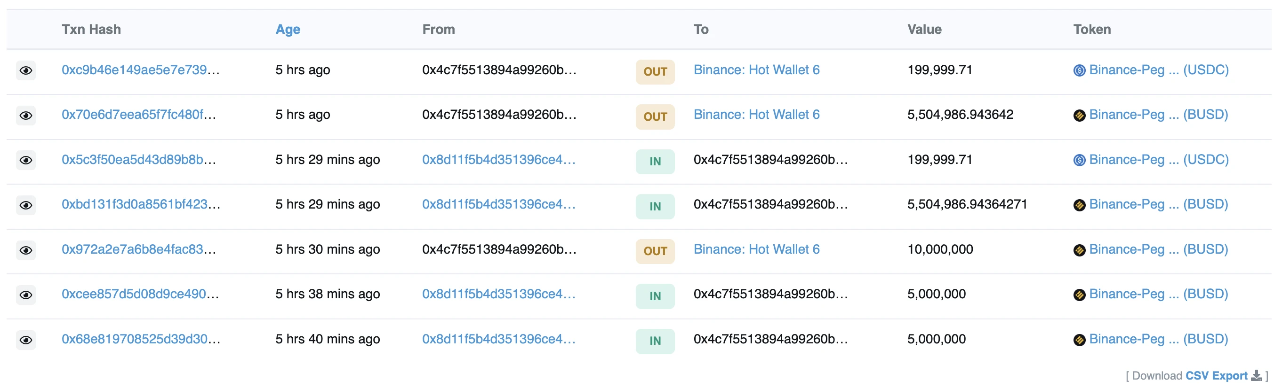Click eye icon for 0xcee857d5d08d9ce490 transaction
Image resolution: width=1282 pixels, height=388 pixels.
tap(26, 295)
